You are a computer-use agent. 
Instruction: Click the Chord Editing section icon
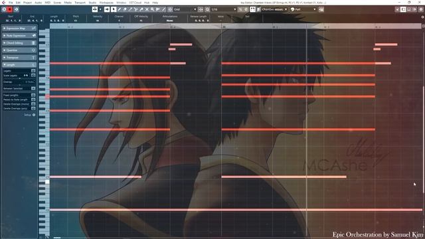point(34,42)
